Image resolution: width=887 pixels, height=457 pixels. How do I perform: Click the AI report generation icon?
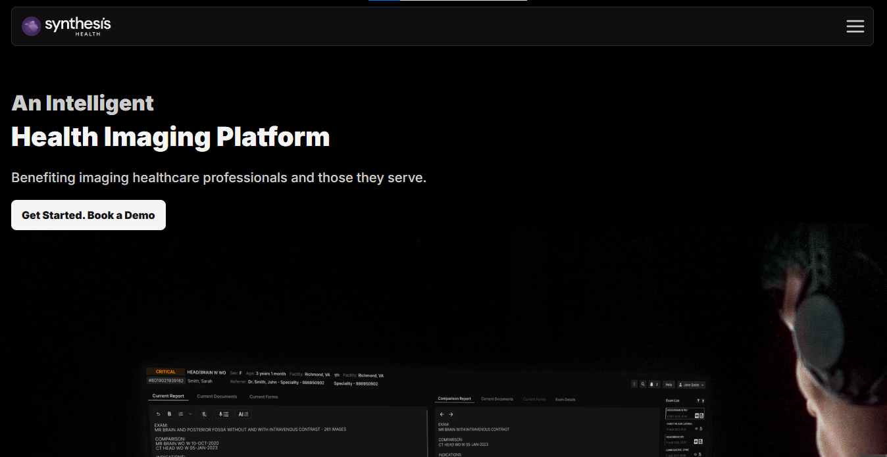pyautogui.click(x=243, y=414)
